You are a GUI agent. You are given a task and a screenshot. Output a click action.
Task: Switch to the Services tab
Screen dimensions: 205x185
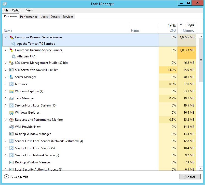click(68, 17)
